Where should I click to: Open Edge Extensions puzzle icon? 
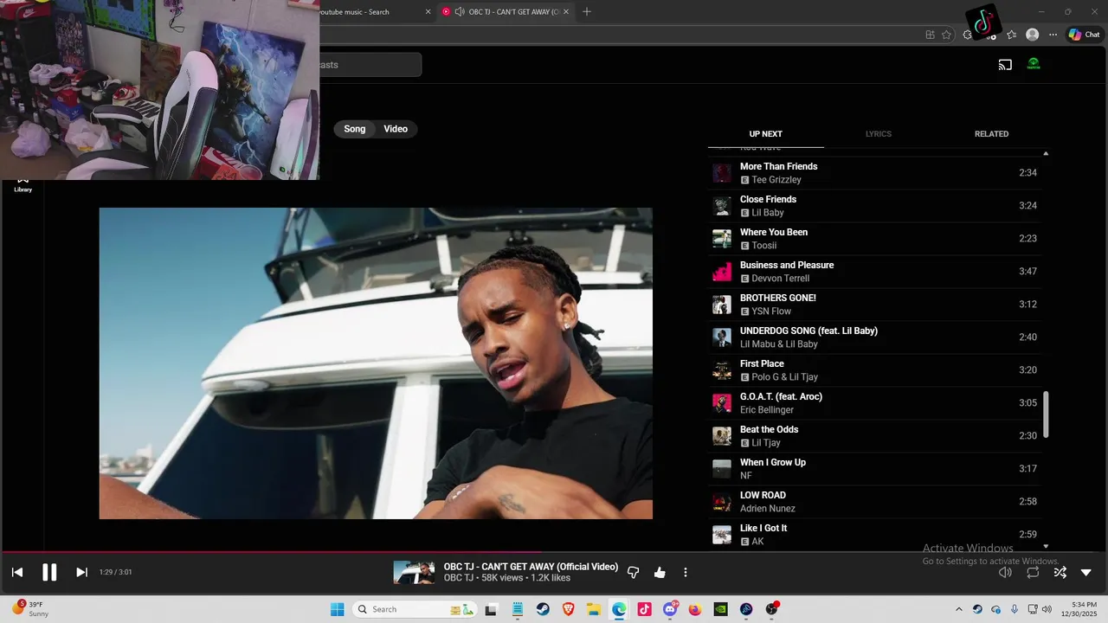tap(969, 35)
